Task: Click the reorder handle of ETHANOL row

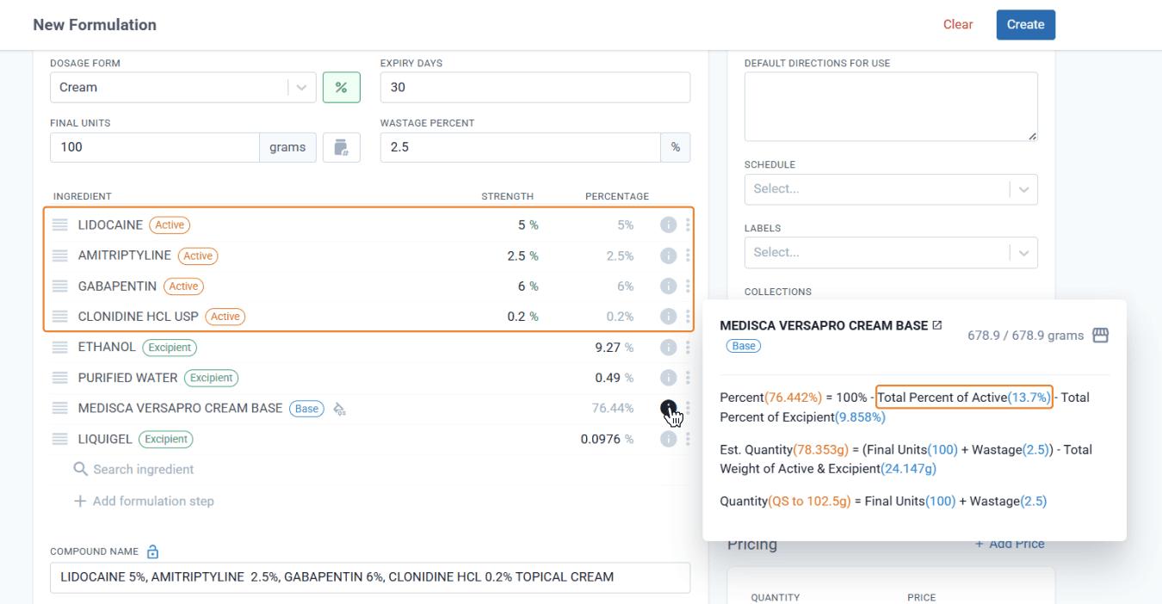Action: coord(59,348)
